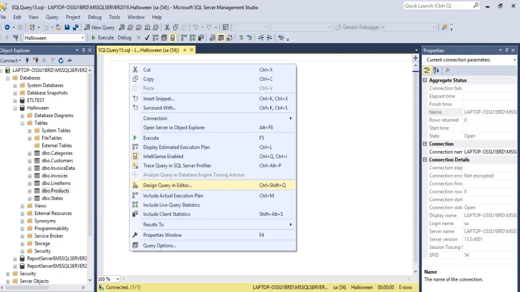Click the Categorized view icon in Properties
520x292 pixels.
click(x=427, y=70)
